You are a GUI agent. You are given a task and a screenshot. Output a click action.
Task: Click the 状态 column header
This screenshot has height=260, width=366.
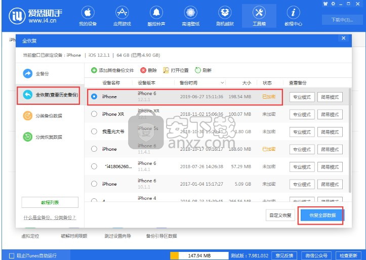click(x=267, y=83)
